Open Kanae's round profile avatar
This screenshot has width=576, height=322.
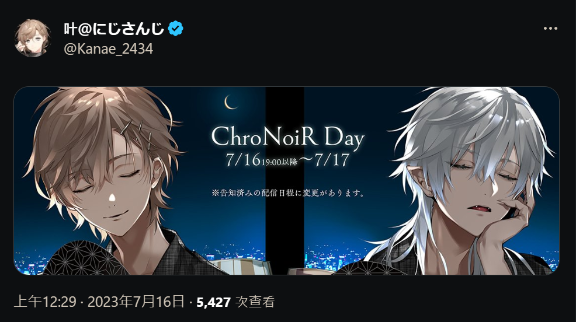coord(32,38)
